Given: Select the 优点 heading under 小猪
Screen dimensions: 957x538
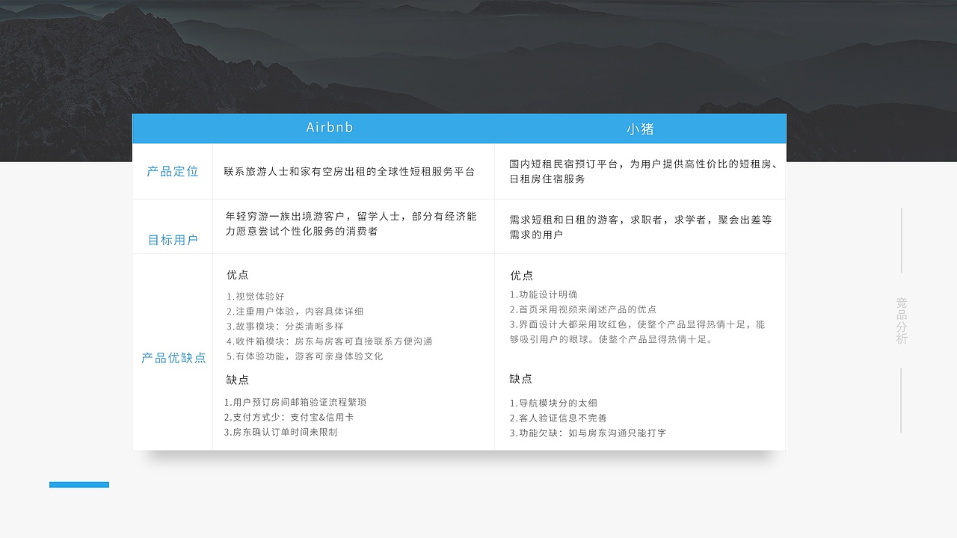Looking at the screenshot, I should point(521,275).
